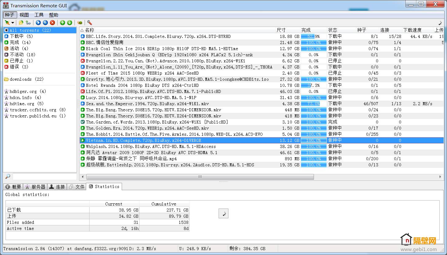Pause torrent with blue pause icon
This screenshot has height=255, width=447.
(x=45, y=23)
